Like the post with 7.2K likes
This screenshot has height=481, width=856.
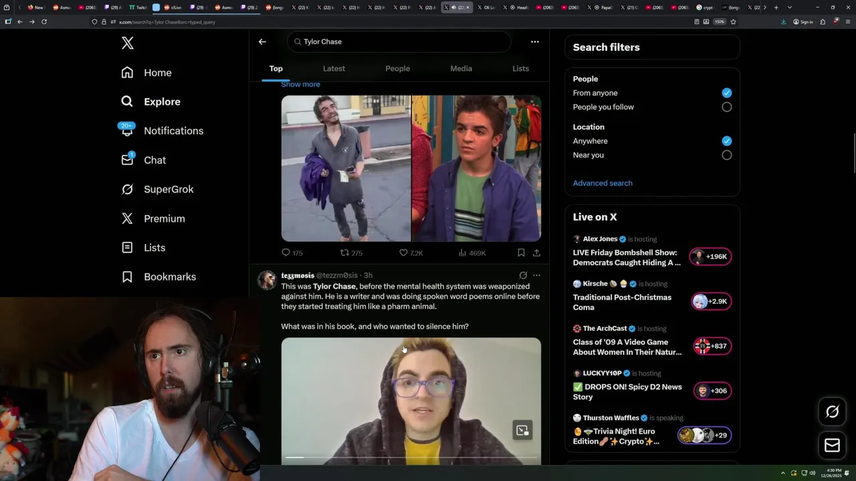411,253
